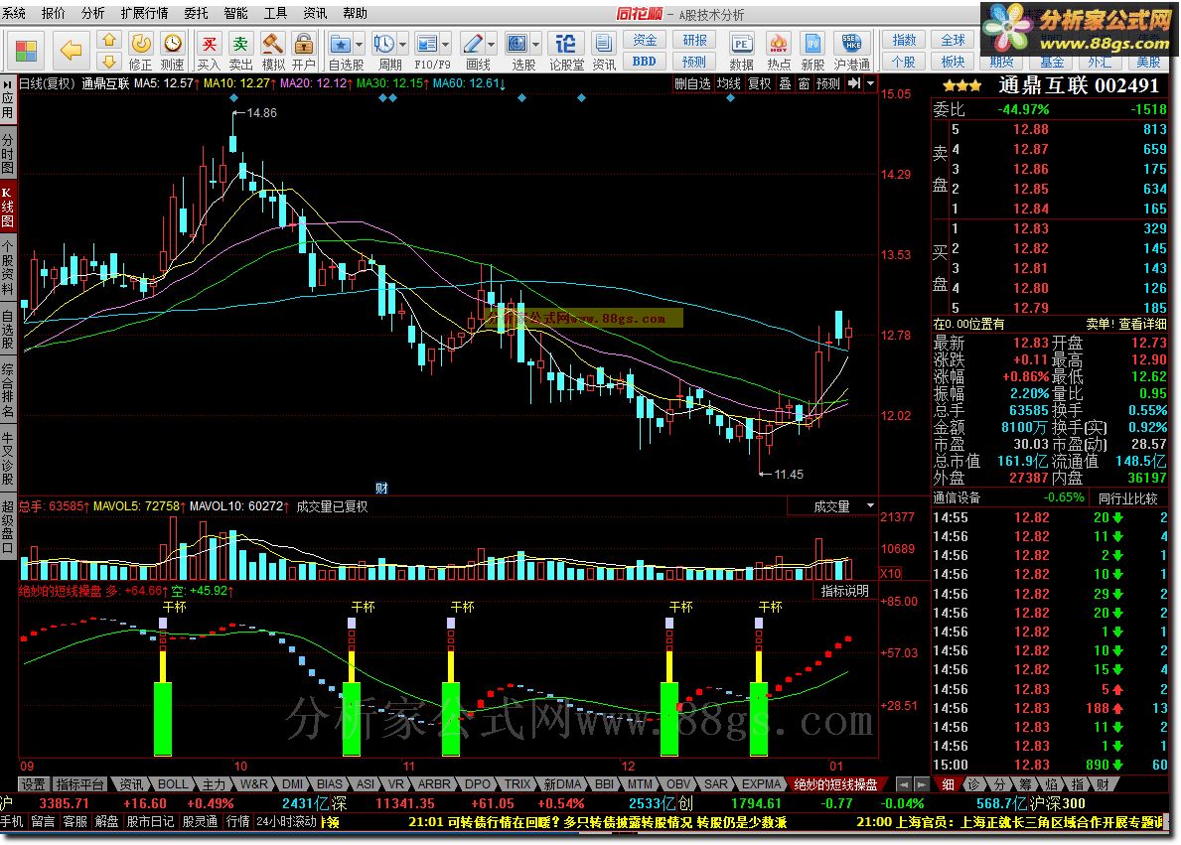
Task: Open the 报价 menu
Action: [x=54, y=13]
